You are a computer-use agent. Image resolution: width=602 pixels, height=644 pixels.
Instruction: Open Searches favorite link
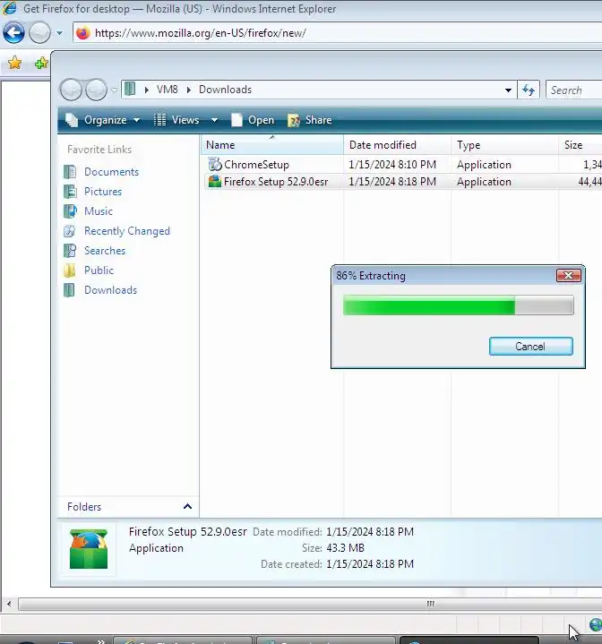click(x=105, y=251)
